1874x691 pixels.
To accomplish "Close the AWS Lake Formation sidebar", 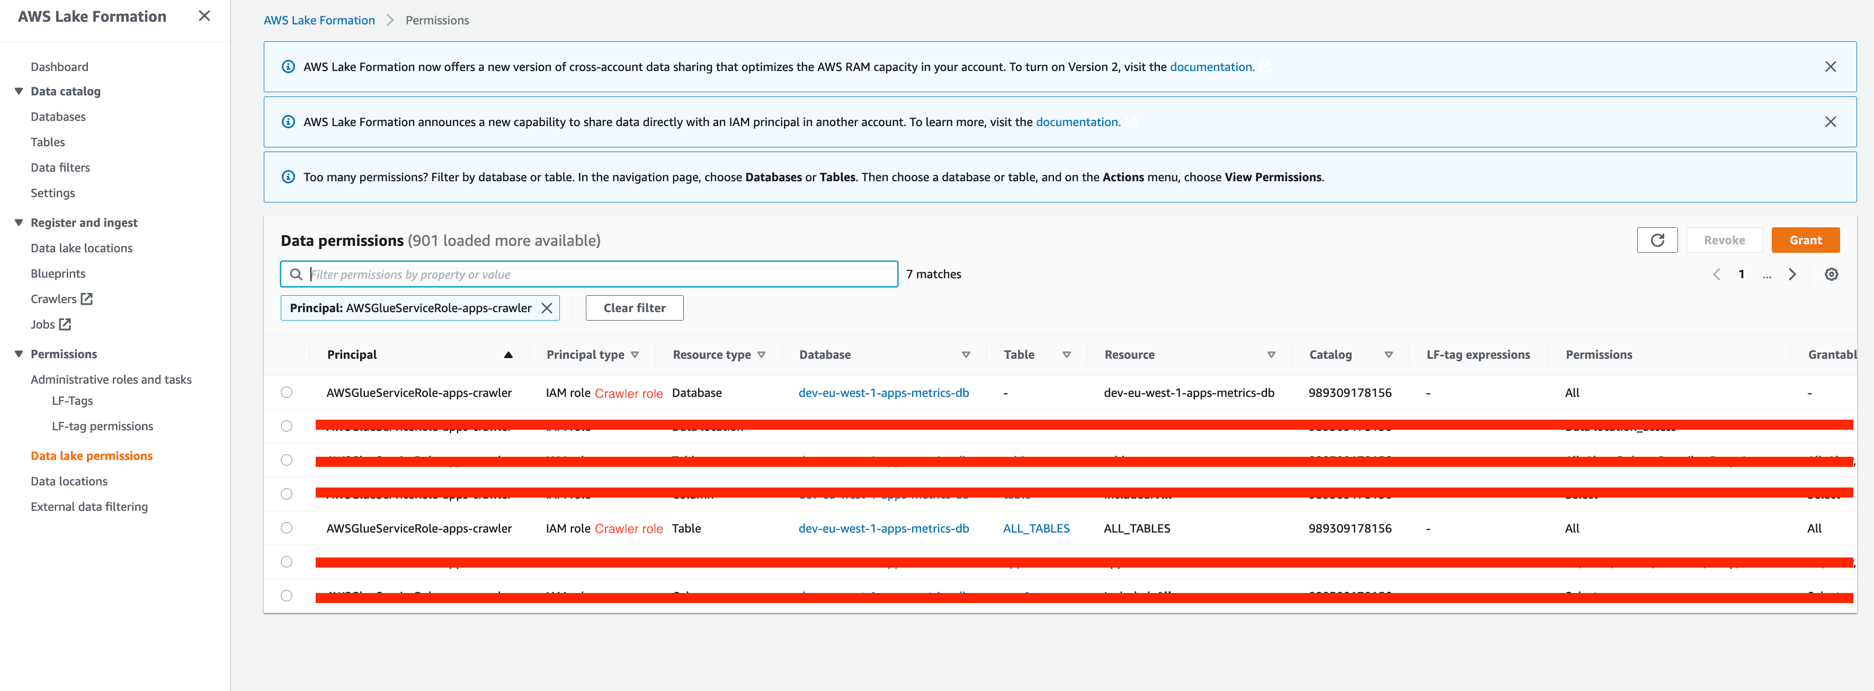I will click(x=204, y=16).
